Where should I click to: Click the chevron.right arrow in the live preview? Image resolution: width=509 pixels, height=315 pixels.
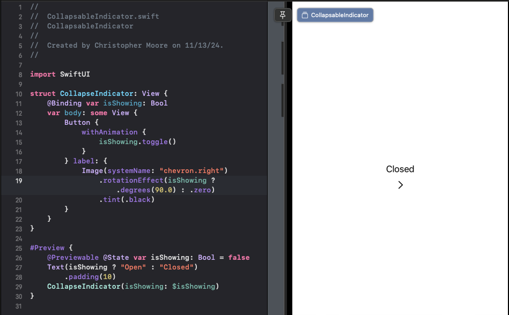coord(400,185)
